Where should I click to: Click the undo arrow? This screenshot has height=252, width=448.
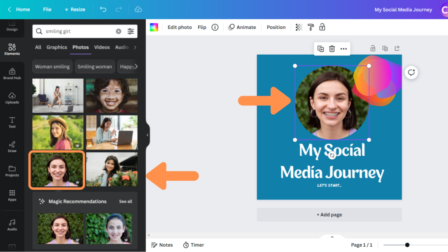coord(103,10)
